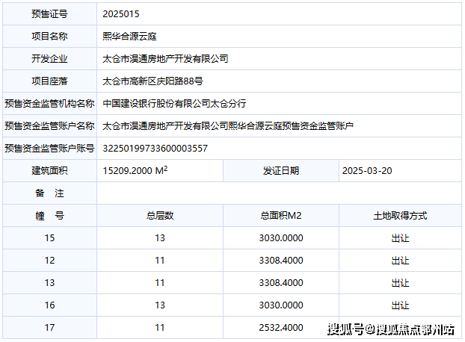Image resolution: width=465 pixels, height=342 pixels.
Task: Select building number 13 cell
Action: pos(50,282)
